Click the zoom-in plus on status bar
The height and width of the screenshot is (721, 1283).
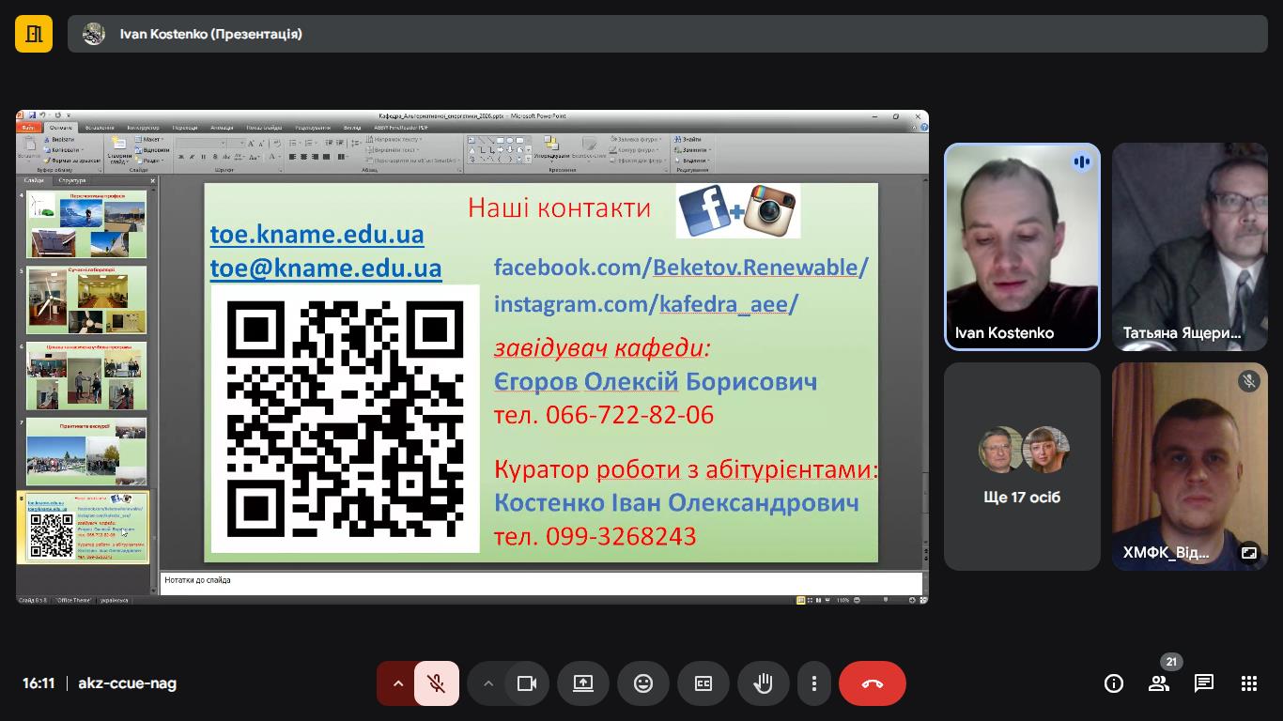click(912, 600)
